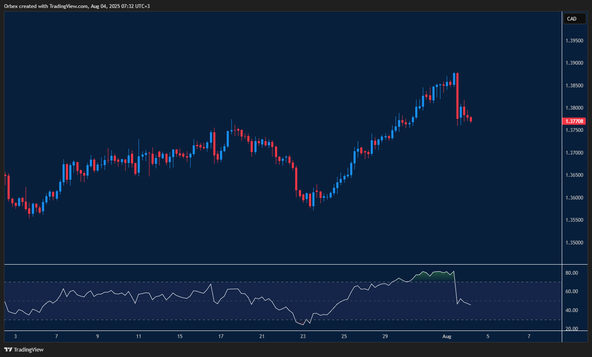Open the time axis by clicking Aug label

(x=446, y=336)
